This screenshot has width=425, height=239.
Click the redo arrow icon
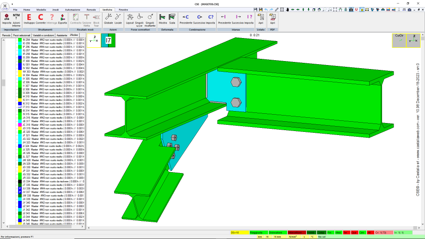click(271, 9)
